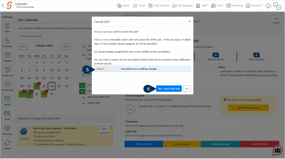This screenshot has width=285, height=159.
Task: Go to next month with Next
Action: pos(66,46)
